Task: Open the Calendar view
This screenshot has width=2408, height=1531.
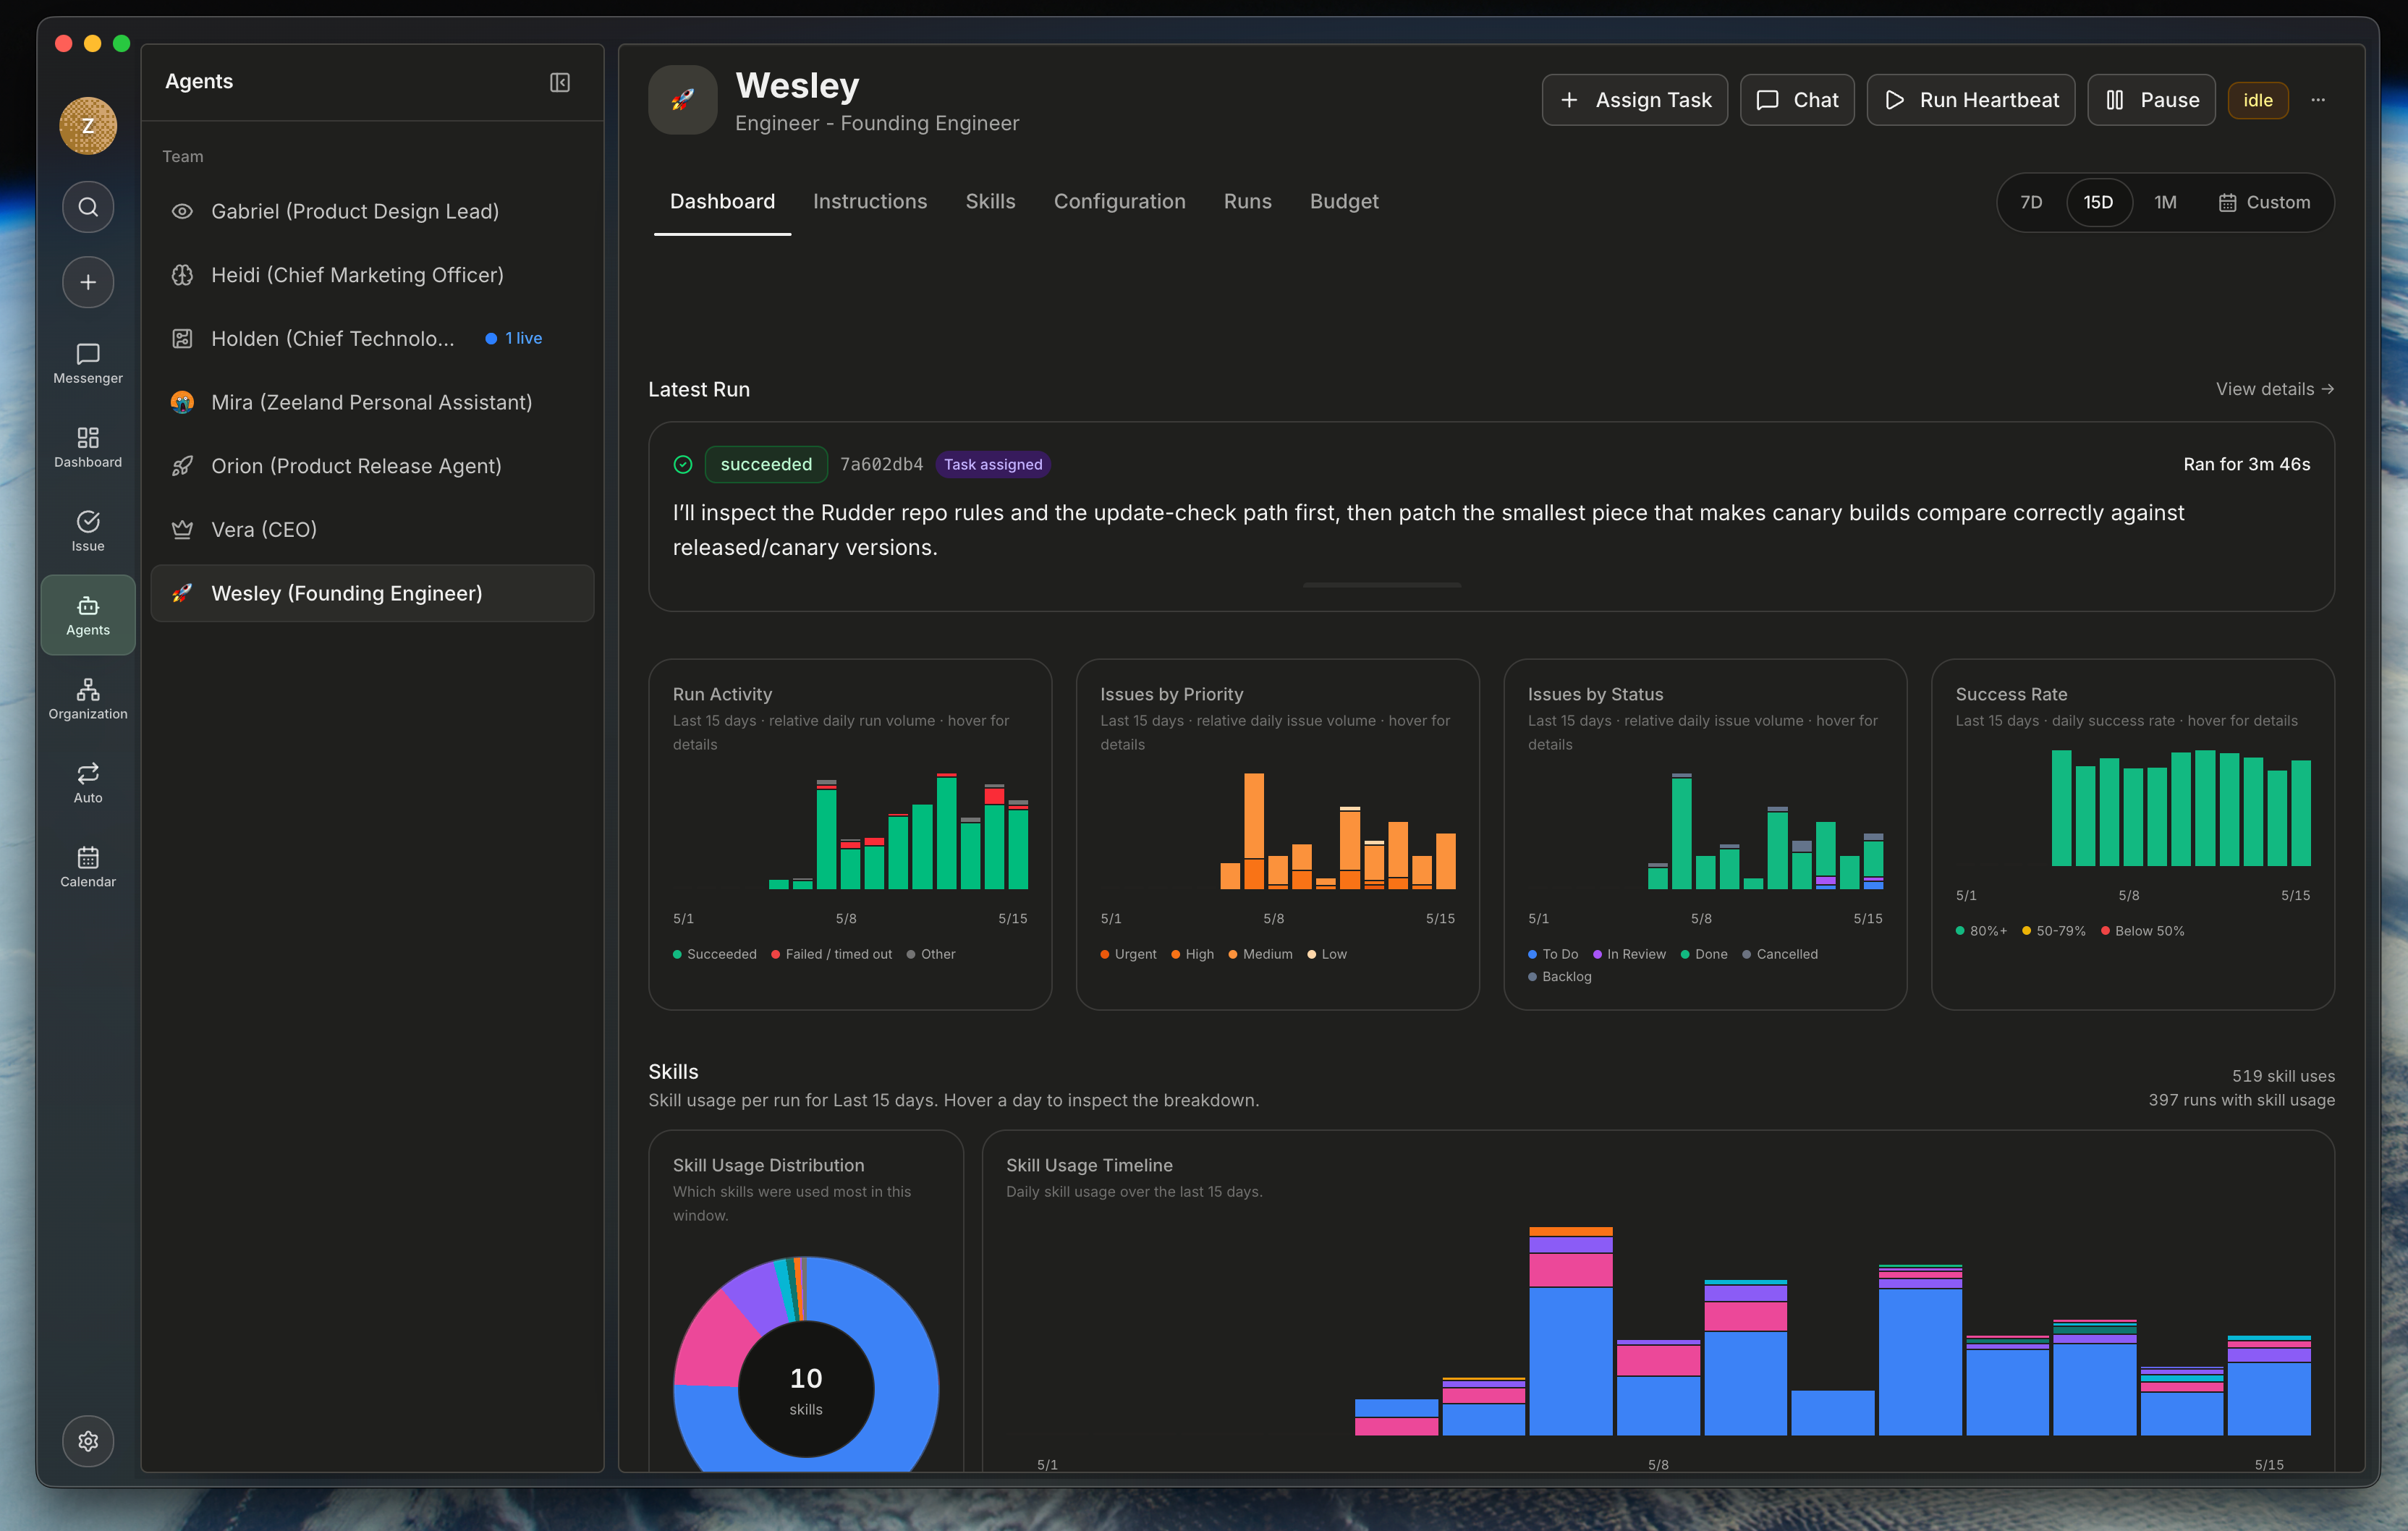Action: [x=88, y=867]
